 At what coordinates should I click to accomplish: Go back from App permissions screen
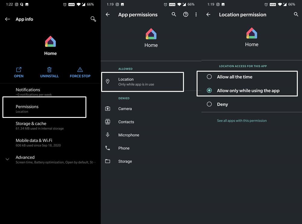pyautogui.click(x=108, y=15)
